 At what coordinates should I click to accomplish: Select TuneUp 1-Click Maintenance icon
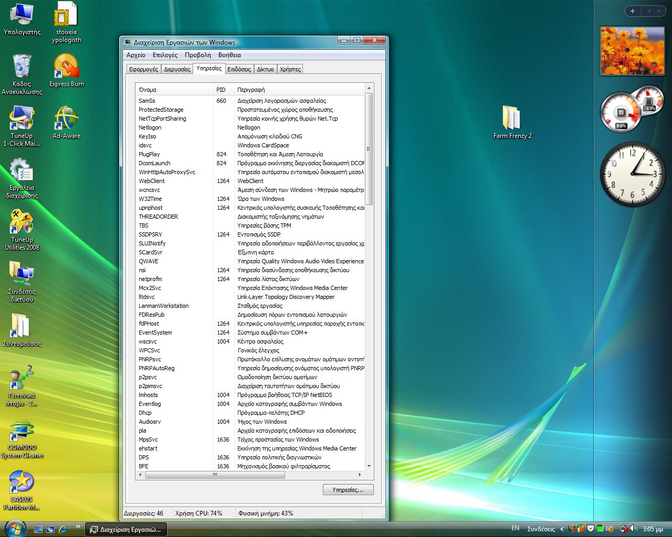(x=22, y=126)
